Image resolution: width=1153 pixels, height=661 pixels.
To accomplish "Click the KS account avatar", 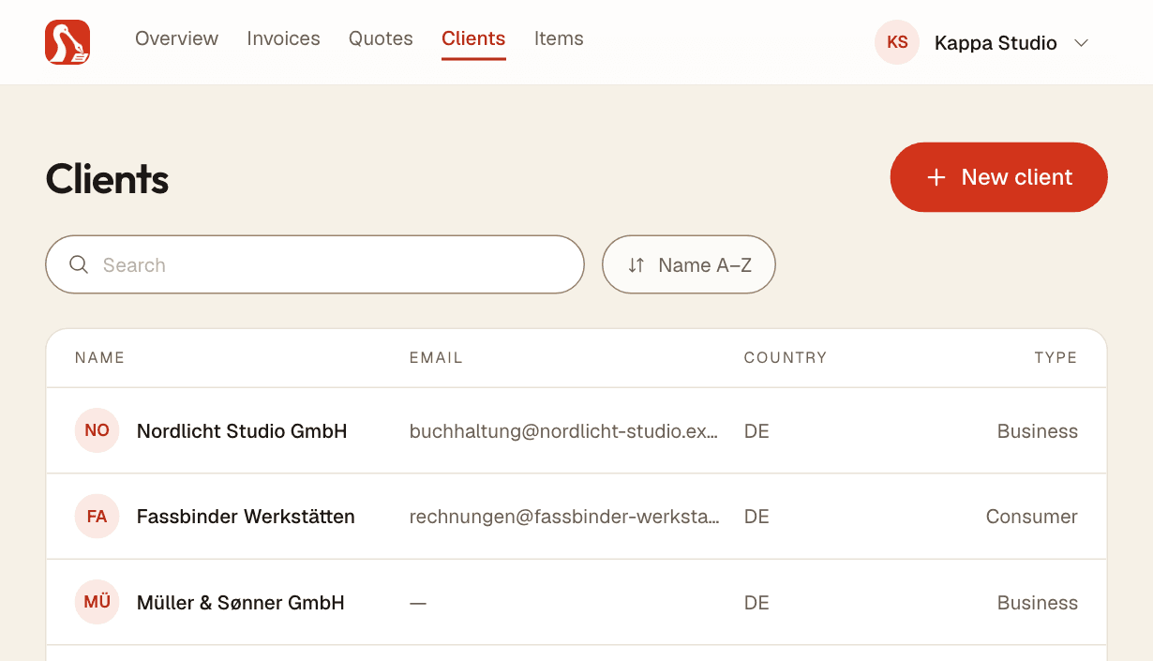I will [897, 42].
